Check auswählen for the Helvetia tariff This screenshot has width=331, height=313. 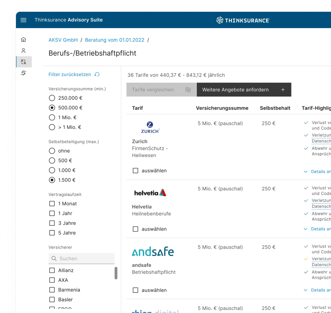[x=136, y=229]
